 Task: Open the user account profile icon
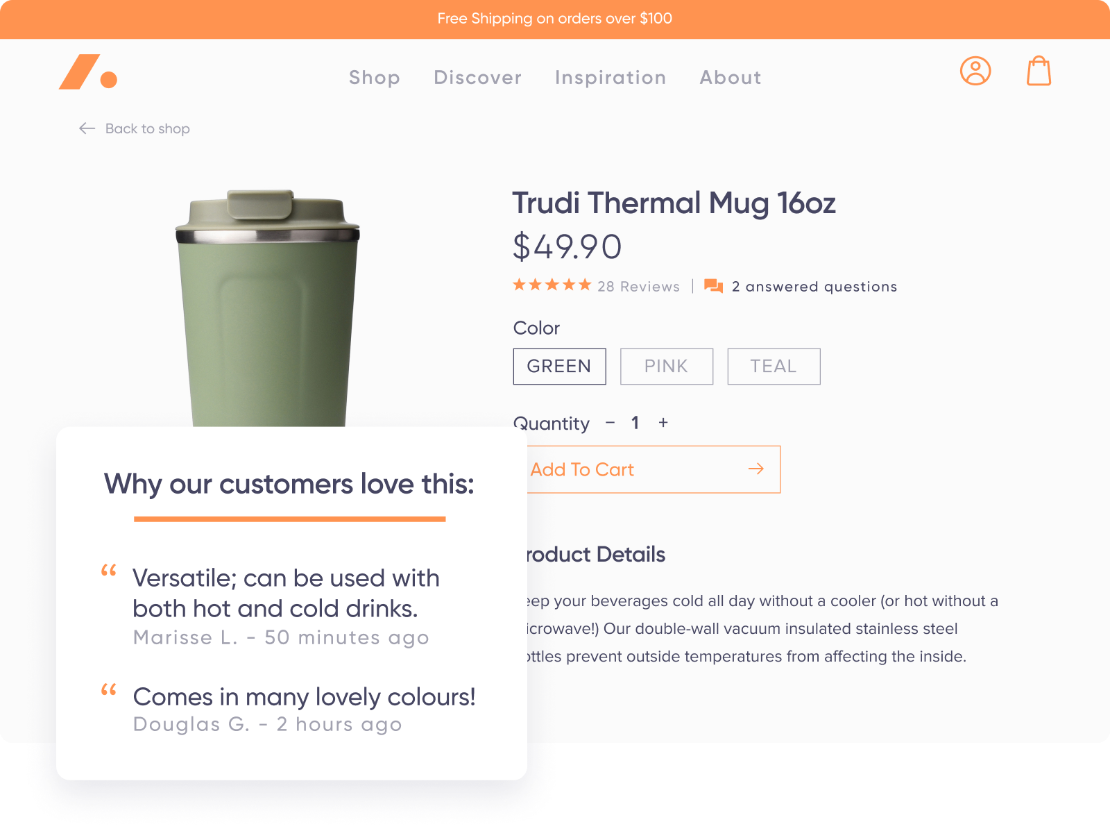pos(975,71)
